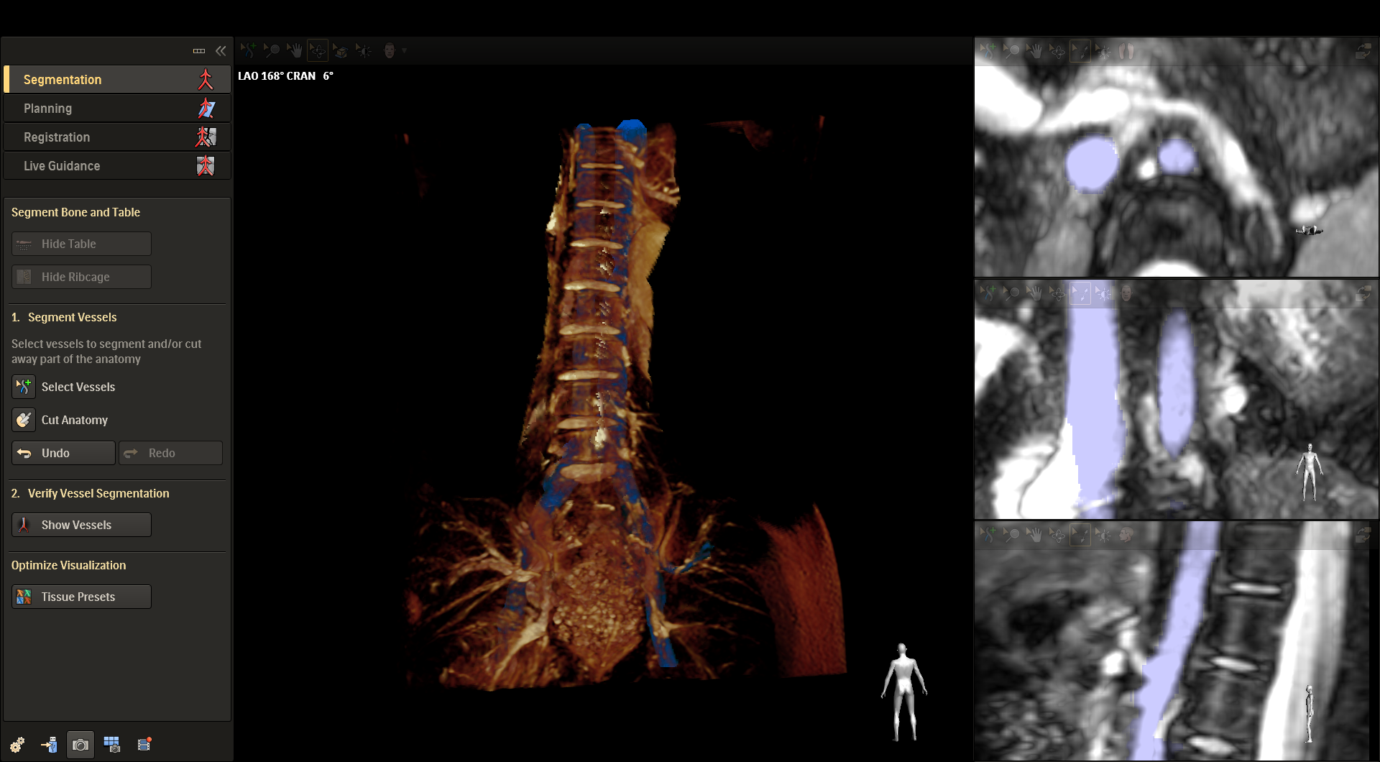Take a snapshot with the camera icon
Image resolution: width=1380 pixels, height=762 pixels.
click(80, 745)
